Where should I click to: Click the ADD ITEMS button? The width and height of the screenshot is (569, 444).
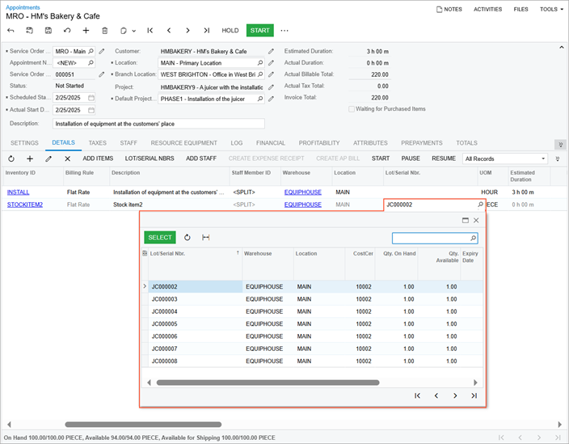click(x=98, y=159)
